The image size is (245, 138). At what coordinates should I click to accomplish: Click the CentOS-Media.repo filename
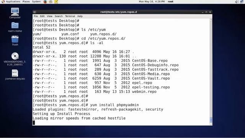click(151, 74)
